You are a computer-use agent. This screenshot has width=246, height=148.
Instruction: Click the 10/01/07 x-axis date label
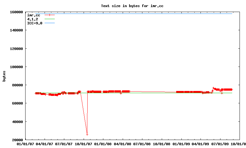pos(84,144)
